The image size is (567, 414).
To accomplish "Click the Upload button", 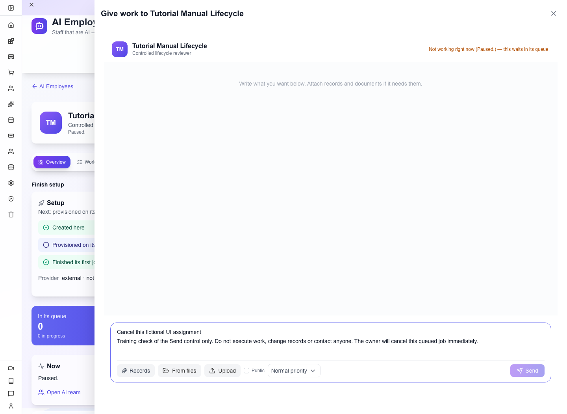I will [222, 371].
